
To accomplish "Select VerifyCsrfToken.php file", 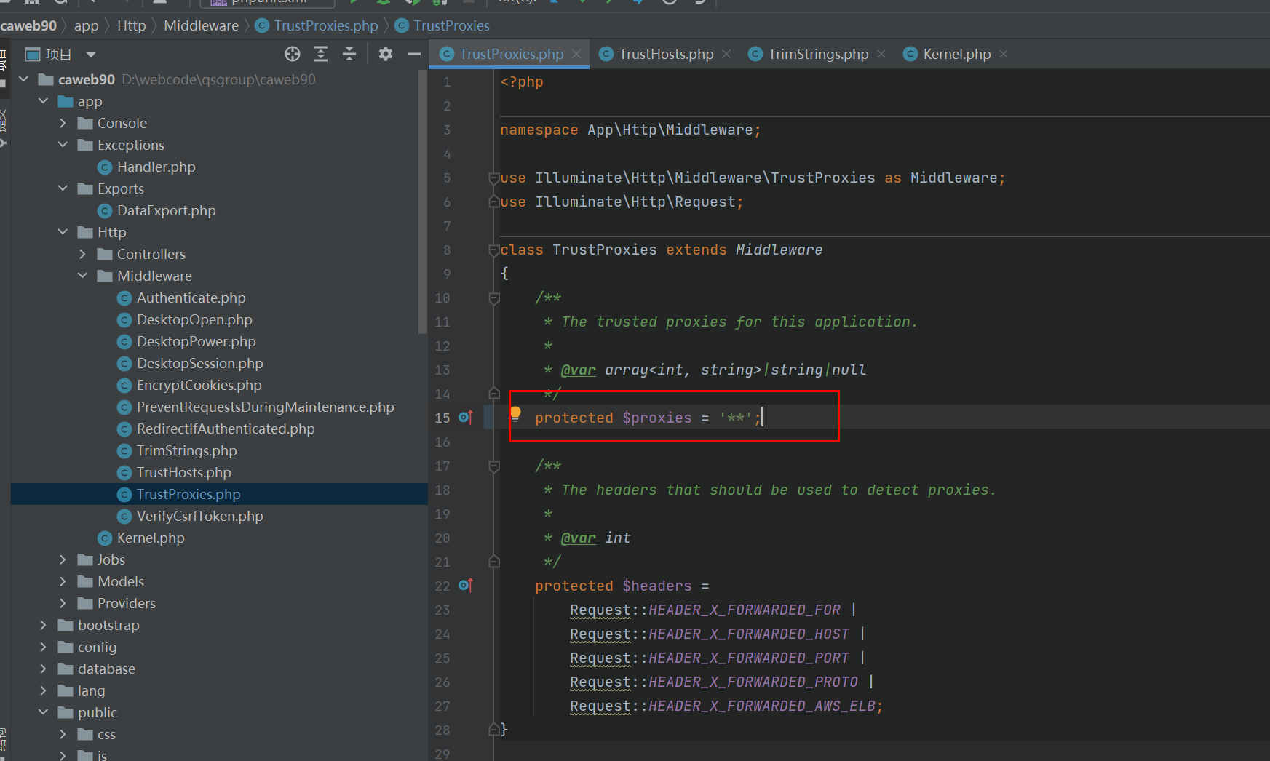I will click(x=199, y=516).
